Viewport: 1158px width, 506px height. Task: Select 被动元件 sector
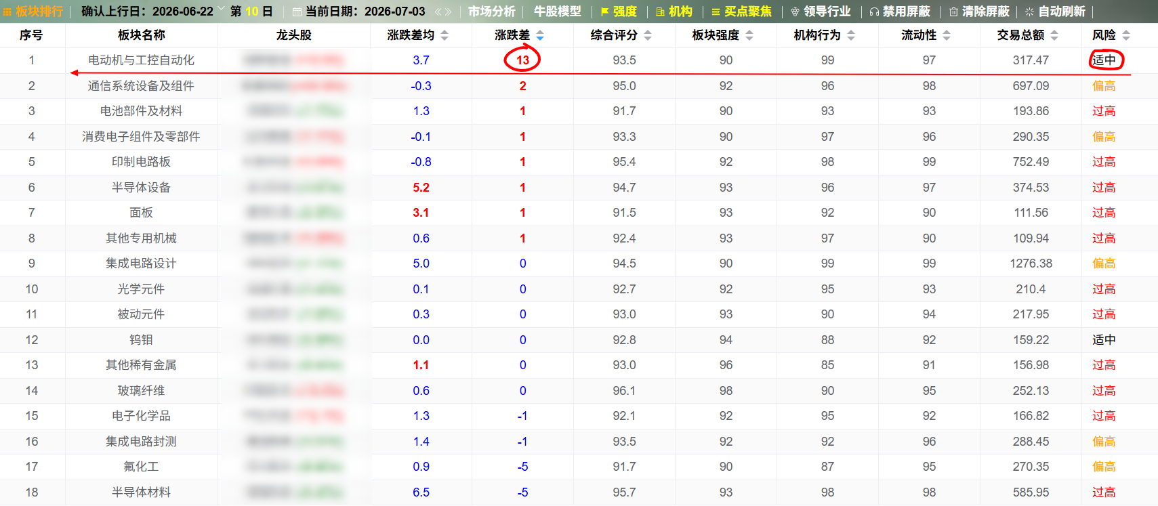coord(141,314)
